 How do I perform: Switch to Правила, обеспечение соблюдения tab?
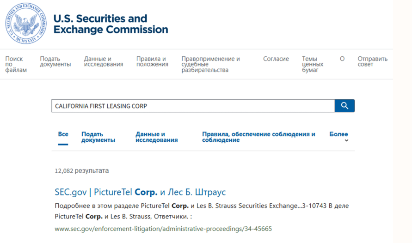[x=258, y=137]
